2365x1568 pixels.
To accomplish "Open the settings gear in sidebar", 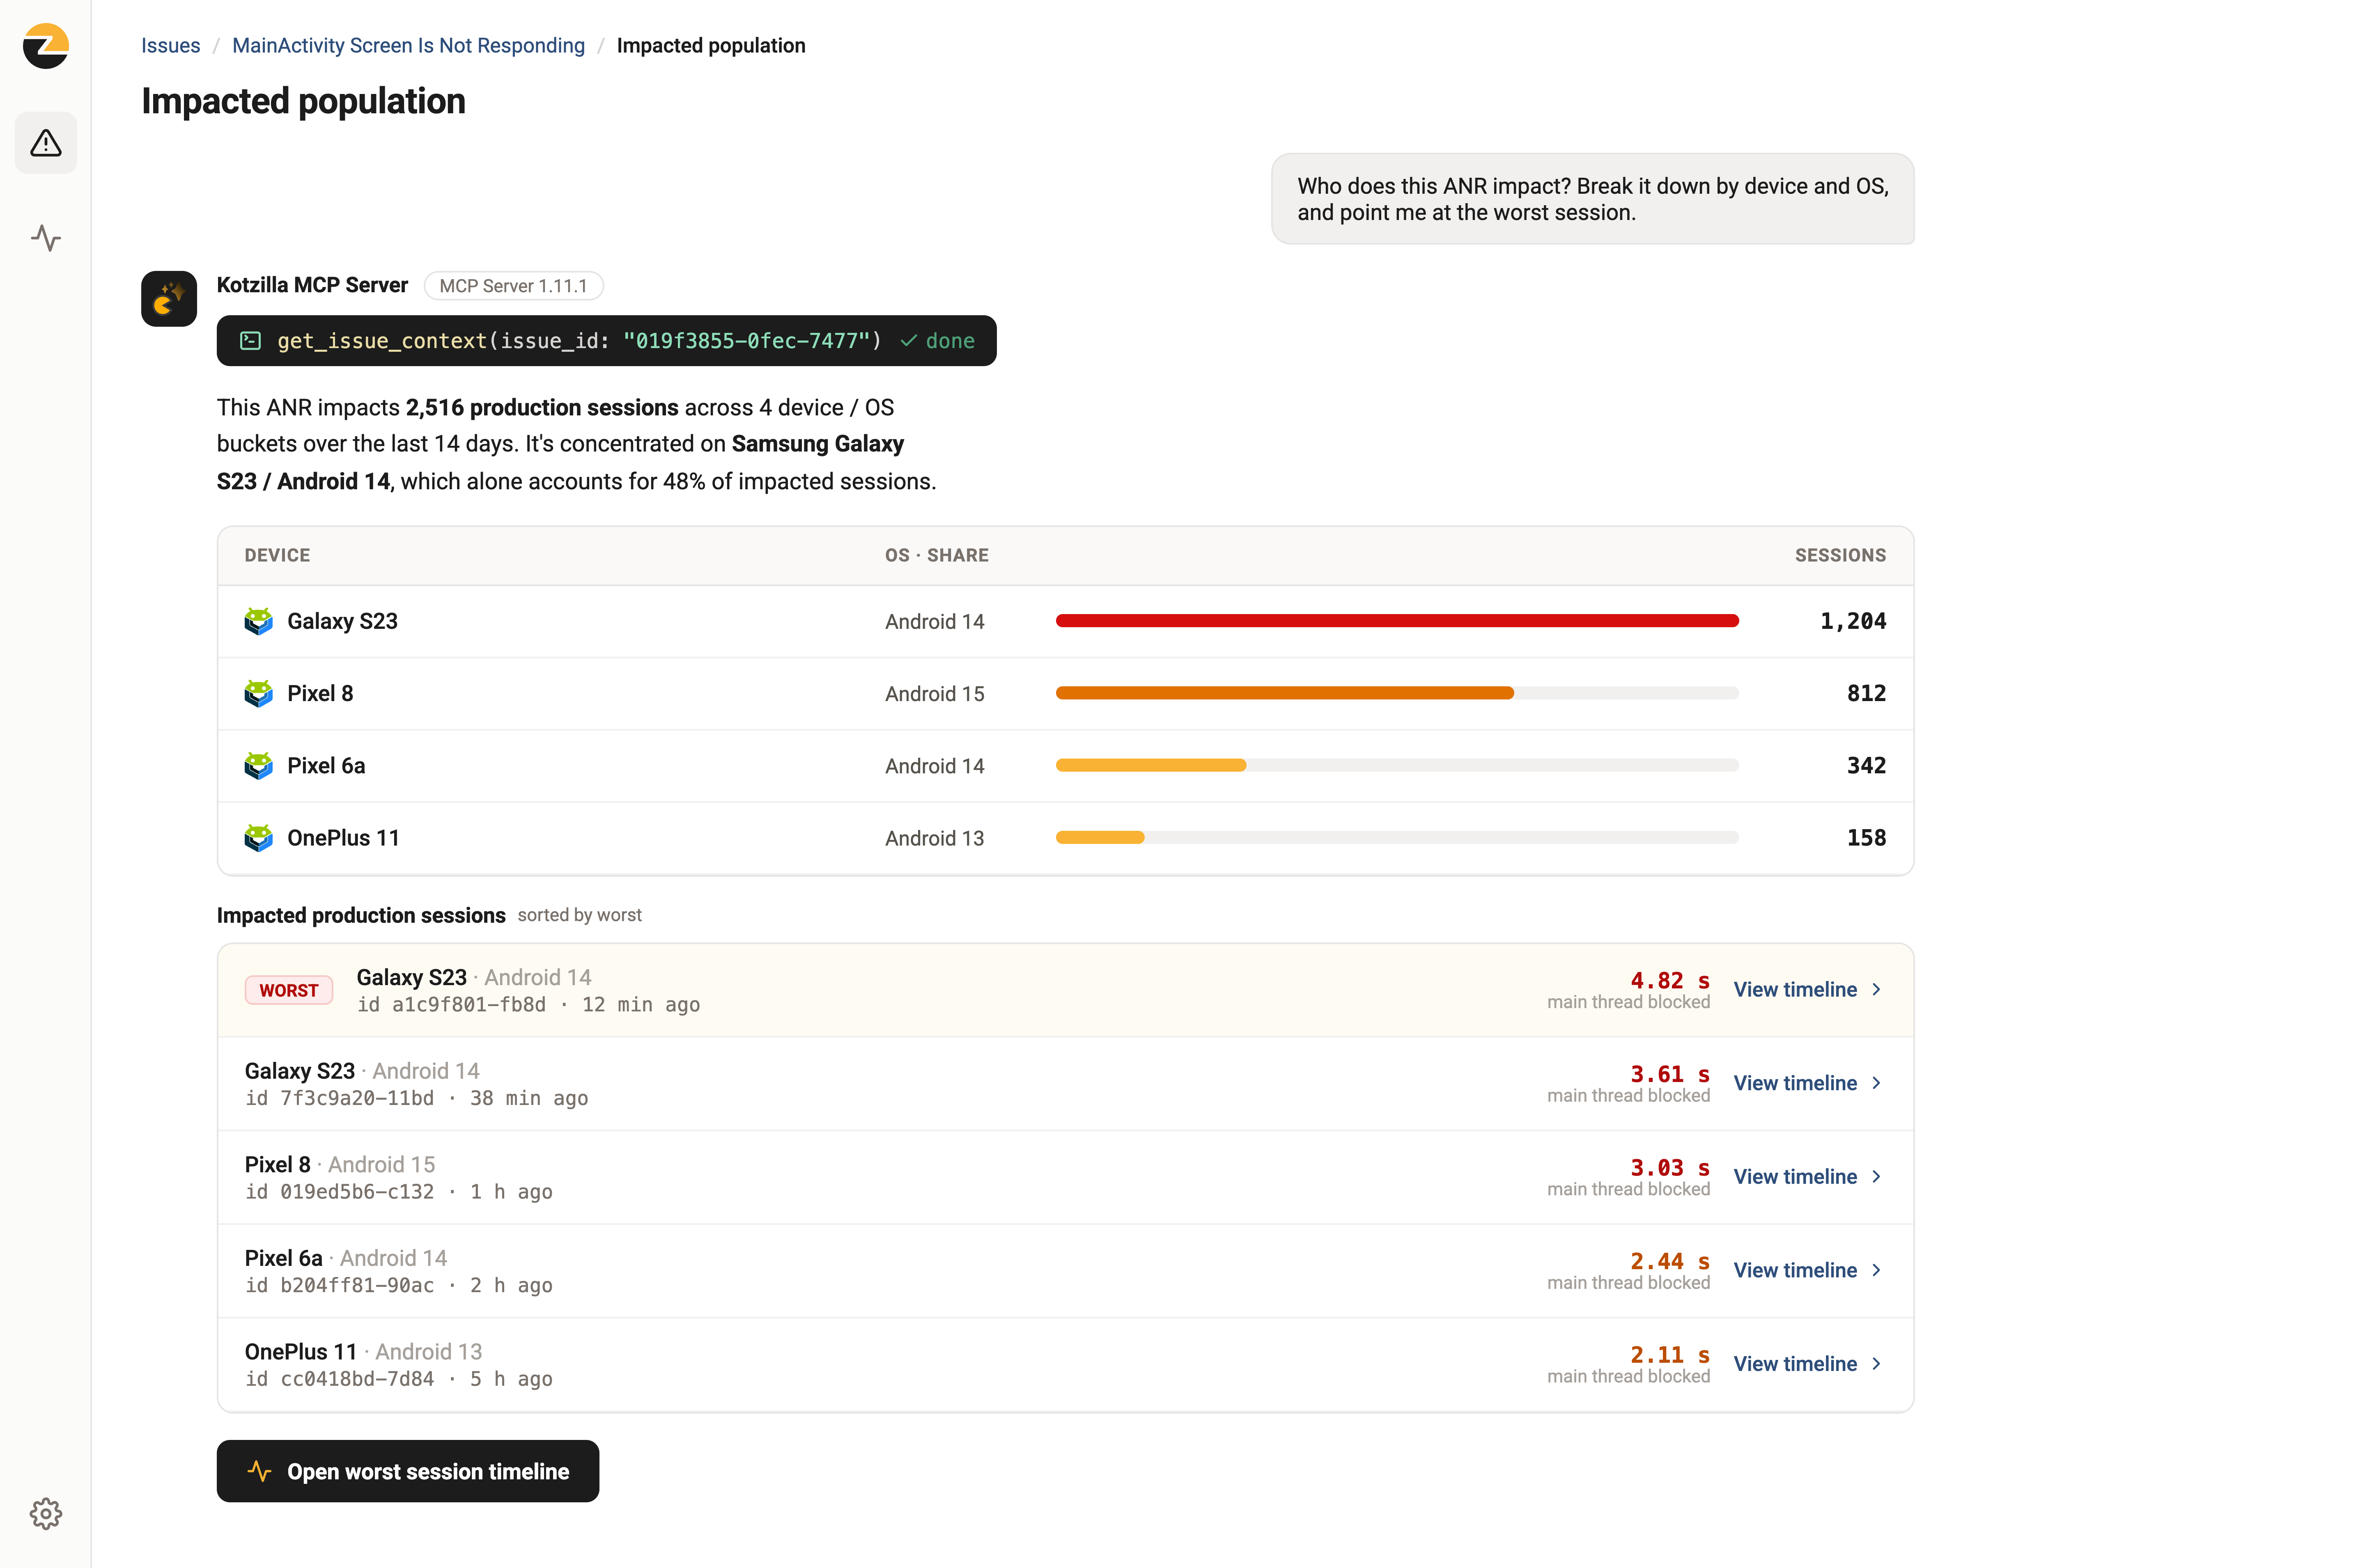I will 46,1513.
